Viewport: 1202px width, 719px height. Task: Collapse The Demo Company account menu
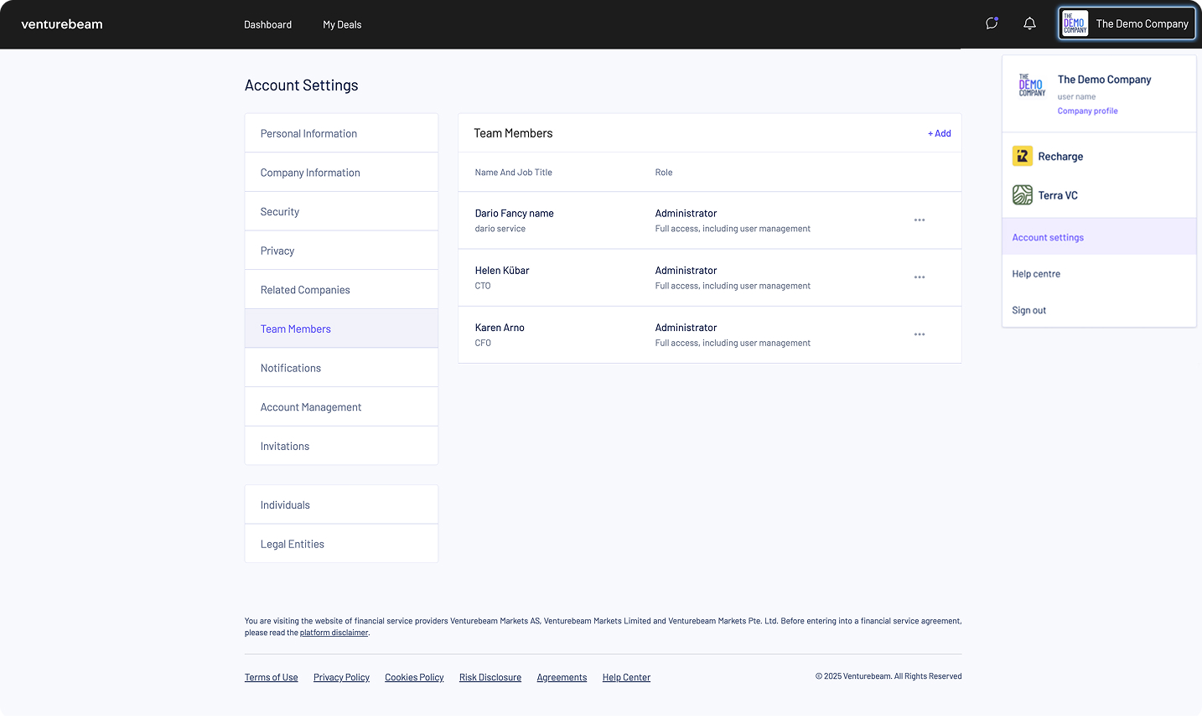point(1127,24)
